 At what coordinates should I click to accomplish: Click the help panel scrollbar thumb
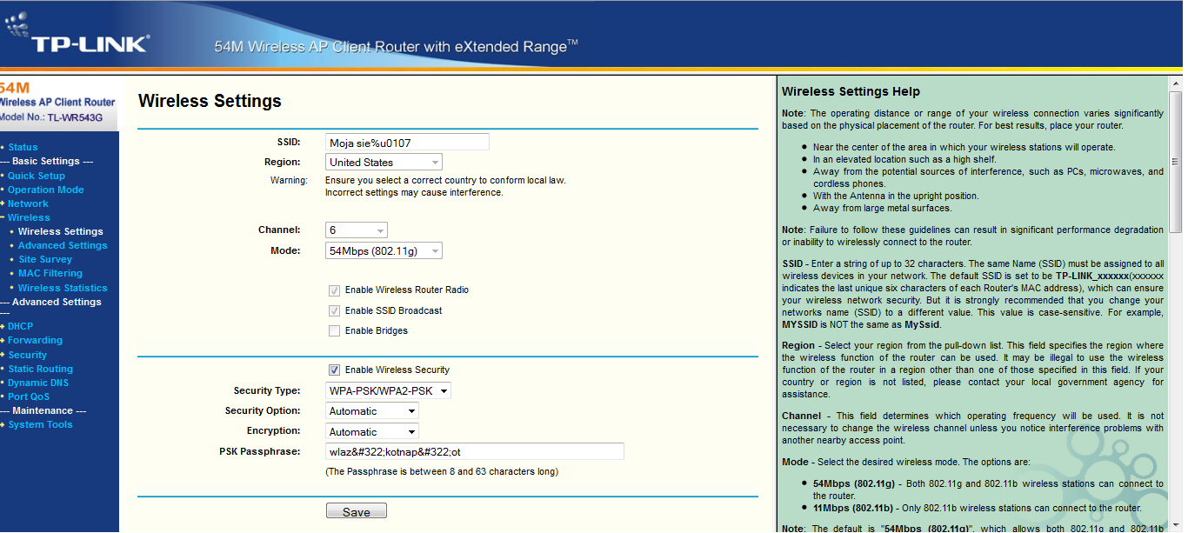click(1175, 161)
